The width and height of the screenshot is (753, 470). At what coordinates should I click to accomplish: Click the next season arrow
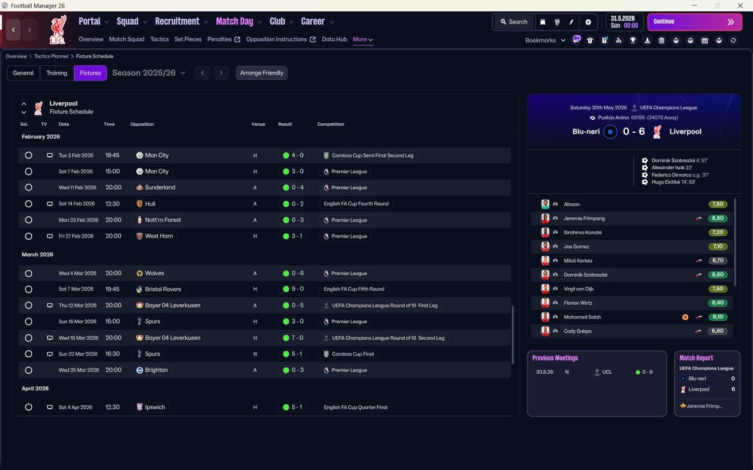(x=221, y=73)
